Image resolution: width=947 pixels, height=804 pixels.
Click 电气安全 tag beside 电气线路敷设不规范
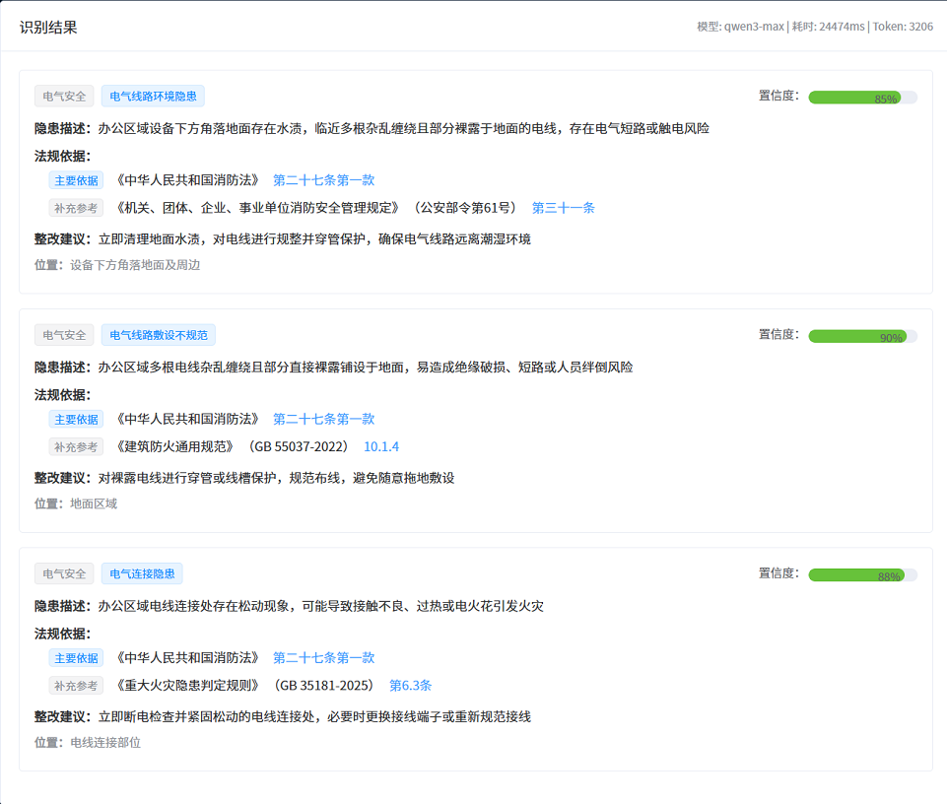[x=64, y=335]
